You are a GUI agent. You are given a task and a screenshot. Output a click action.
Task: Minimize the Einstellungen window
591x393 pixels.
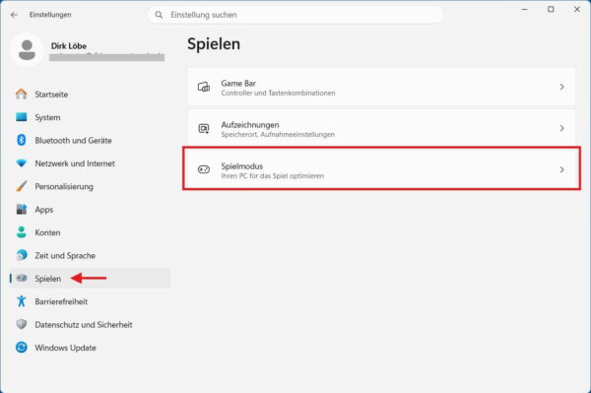tap(524, 9)
